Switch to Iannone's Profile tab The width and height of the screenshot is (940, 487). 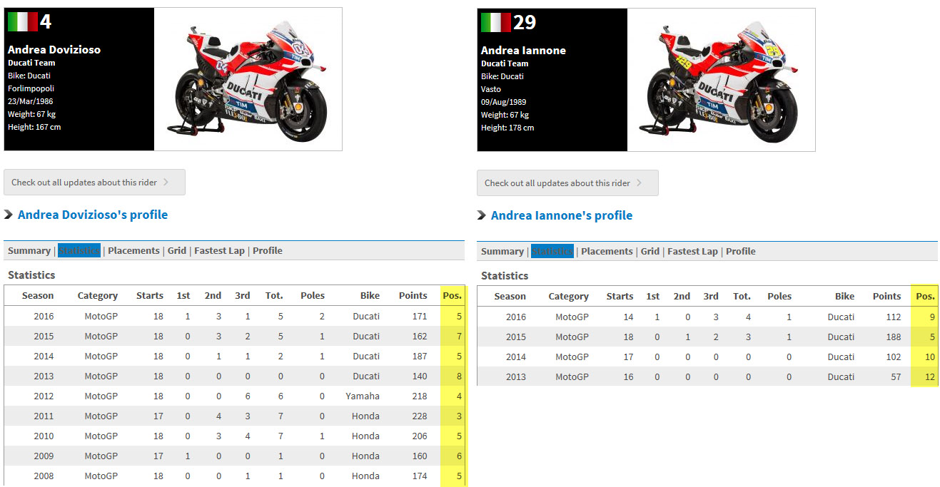click(x=740, y=252)
